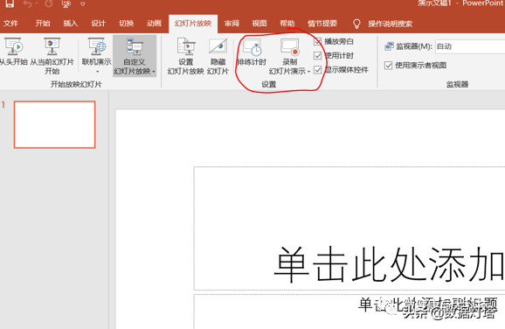
Task: Click the 录制幻灯片演示 record icon
Action: pos(289,46)
